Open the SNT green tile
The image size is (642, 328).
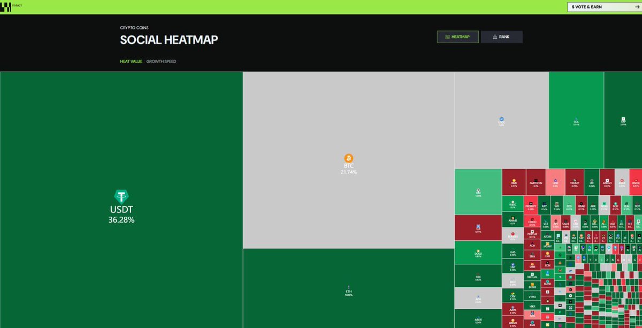point(513,266)
